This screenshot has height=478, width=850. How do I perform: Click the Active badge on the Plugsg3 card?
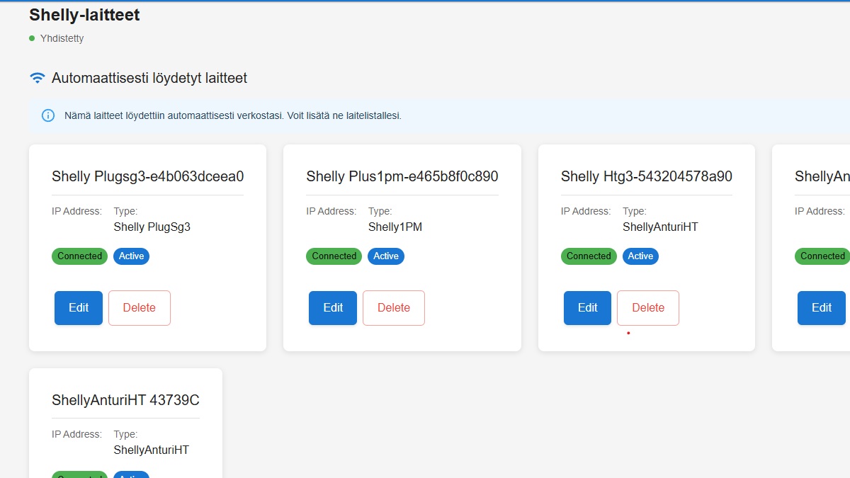click(x=131, y=256)
